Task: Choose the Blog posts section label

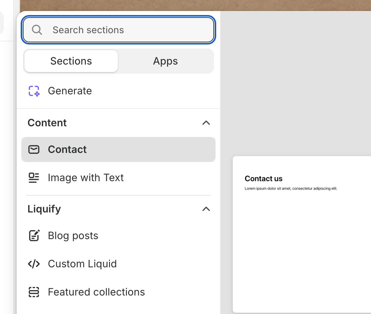Action: click(x=73, y=236)
